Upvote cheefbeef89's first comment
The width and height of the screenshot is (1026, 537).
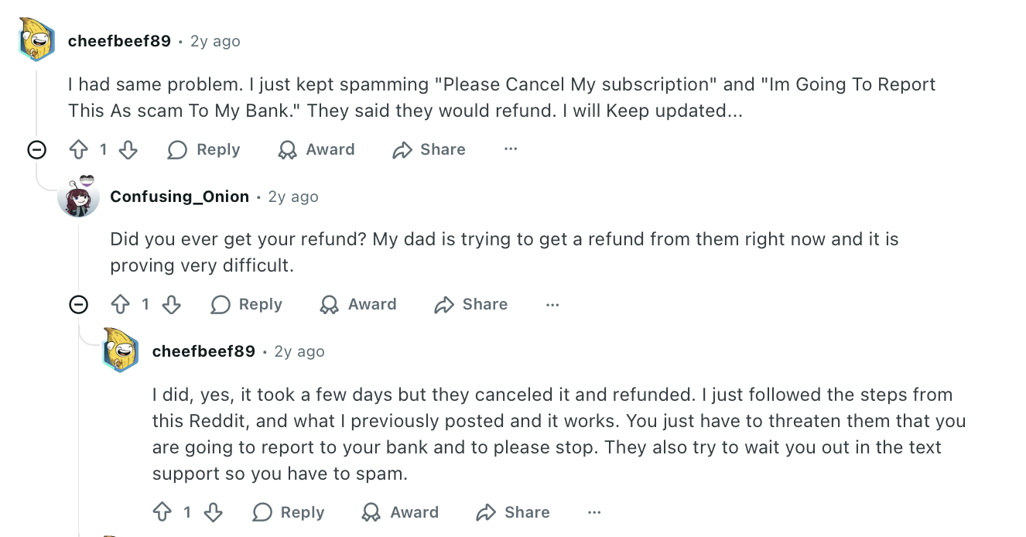tap(78, 149)
